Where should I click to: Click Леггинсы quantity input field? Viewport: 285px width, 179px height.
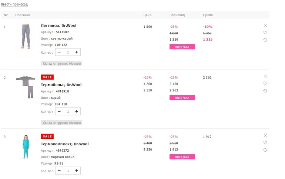click(x=68, y=52)
